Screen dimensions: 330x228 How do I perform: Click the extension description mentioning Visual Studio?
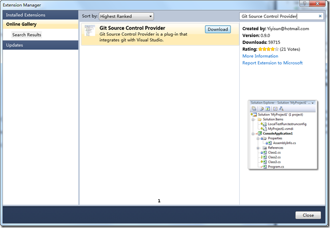click(143, 37)
